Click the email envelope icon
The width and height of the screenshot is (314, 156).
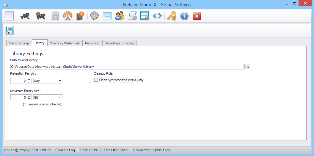coord(107,16)
